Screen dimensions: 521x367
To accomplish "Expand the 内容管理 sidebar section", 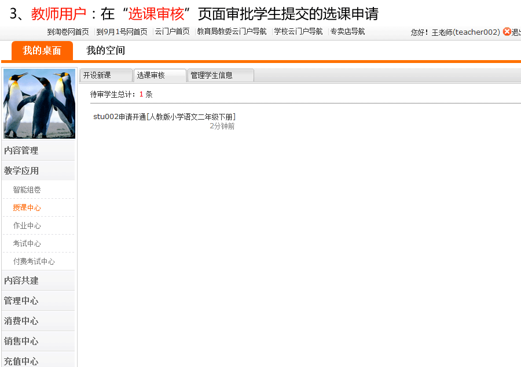I will click(x=21, y=150).
